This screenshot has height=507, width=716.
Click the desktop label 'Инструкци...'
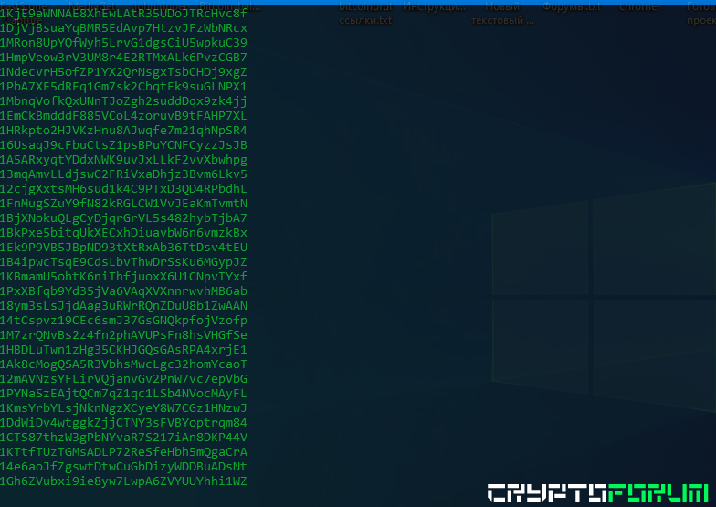pos(435,7)
